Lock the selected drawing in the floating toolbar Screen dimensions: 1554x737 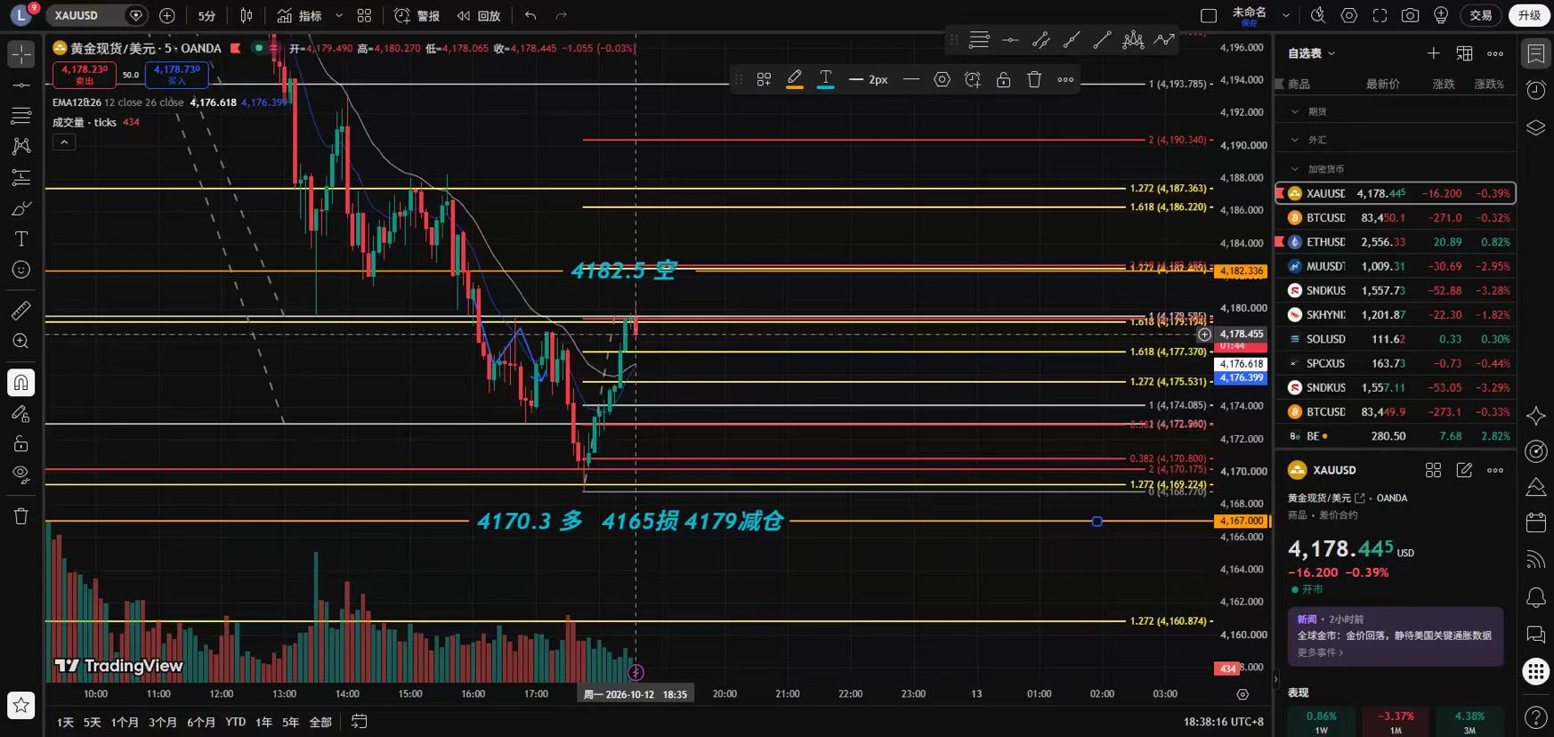[1003, 80]
